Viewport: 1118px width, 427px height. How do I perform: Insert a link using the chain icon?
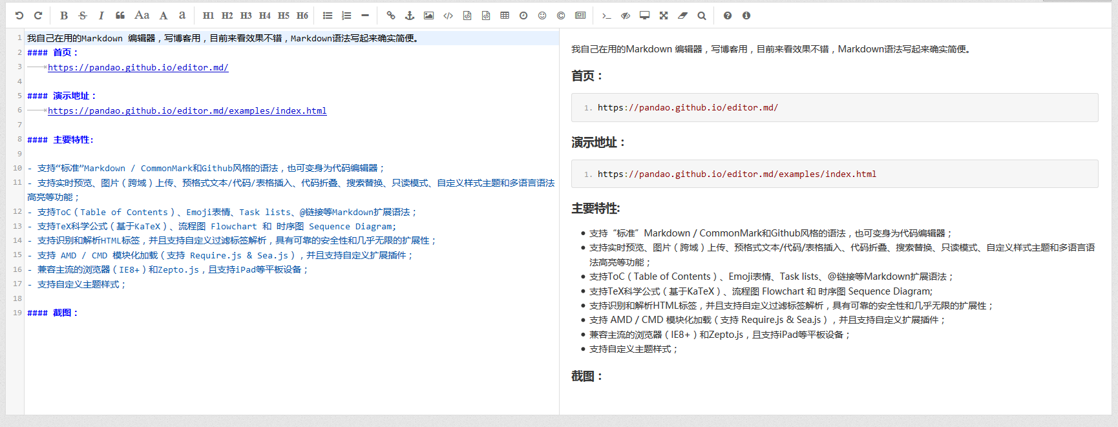point(391,16)
